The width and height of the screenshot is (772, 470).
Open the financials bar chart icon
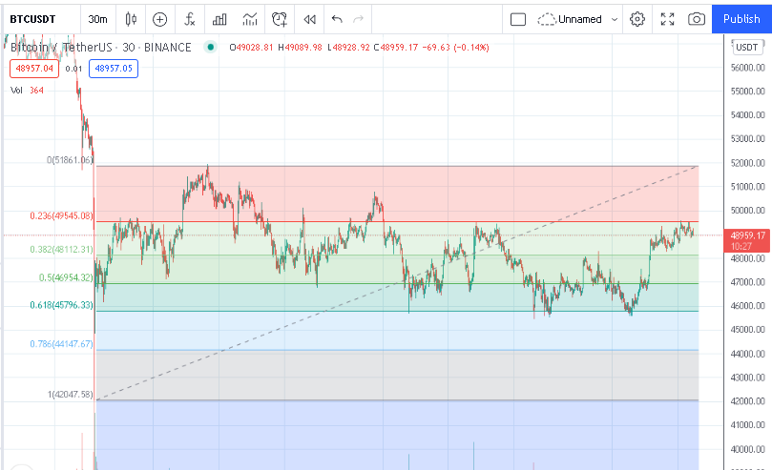pyautogui.click(x=219, y=19)
